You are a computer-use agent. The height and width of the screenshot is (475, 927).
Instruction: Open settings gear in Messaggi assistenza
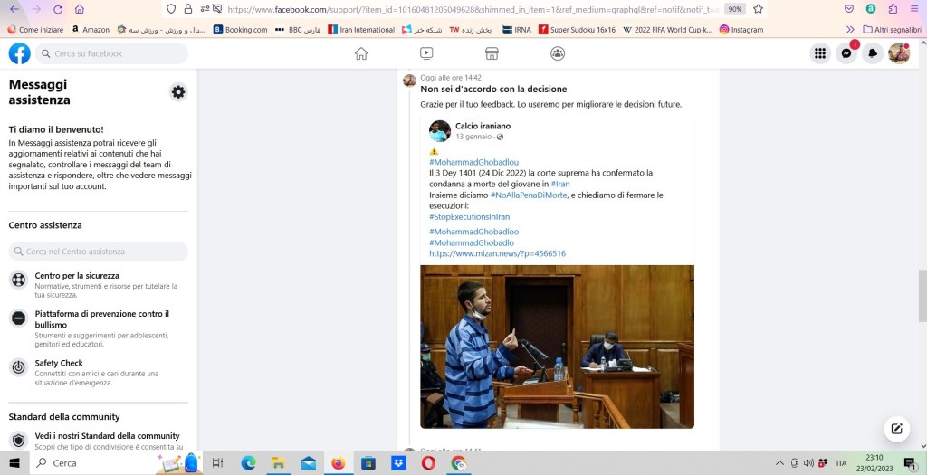[x=178, y=91]
